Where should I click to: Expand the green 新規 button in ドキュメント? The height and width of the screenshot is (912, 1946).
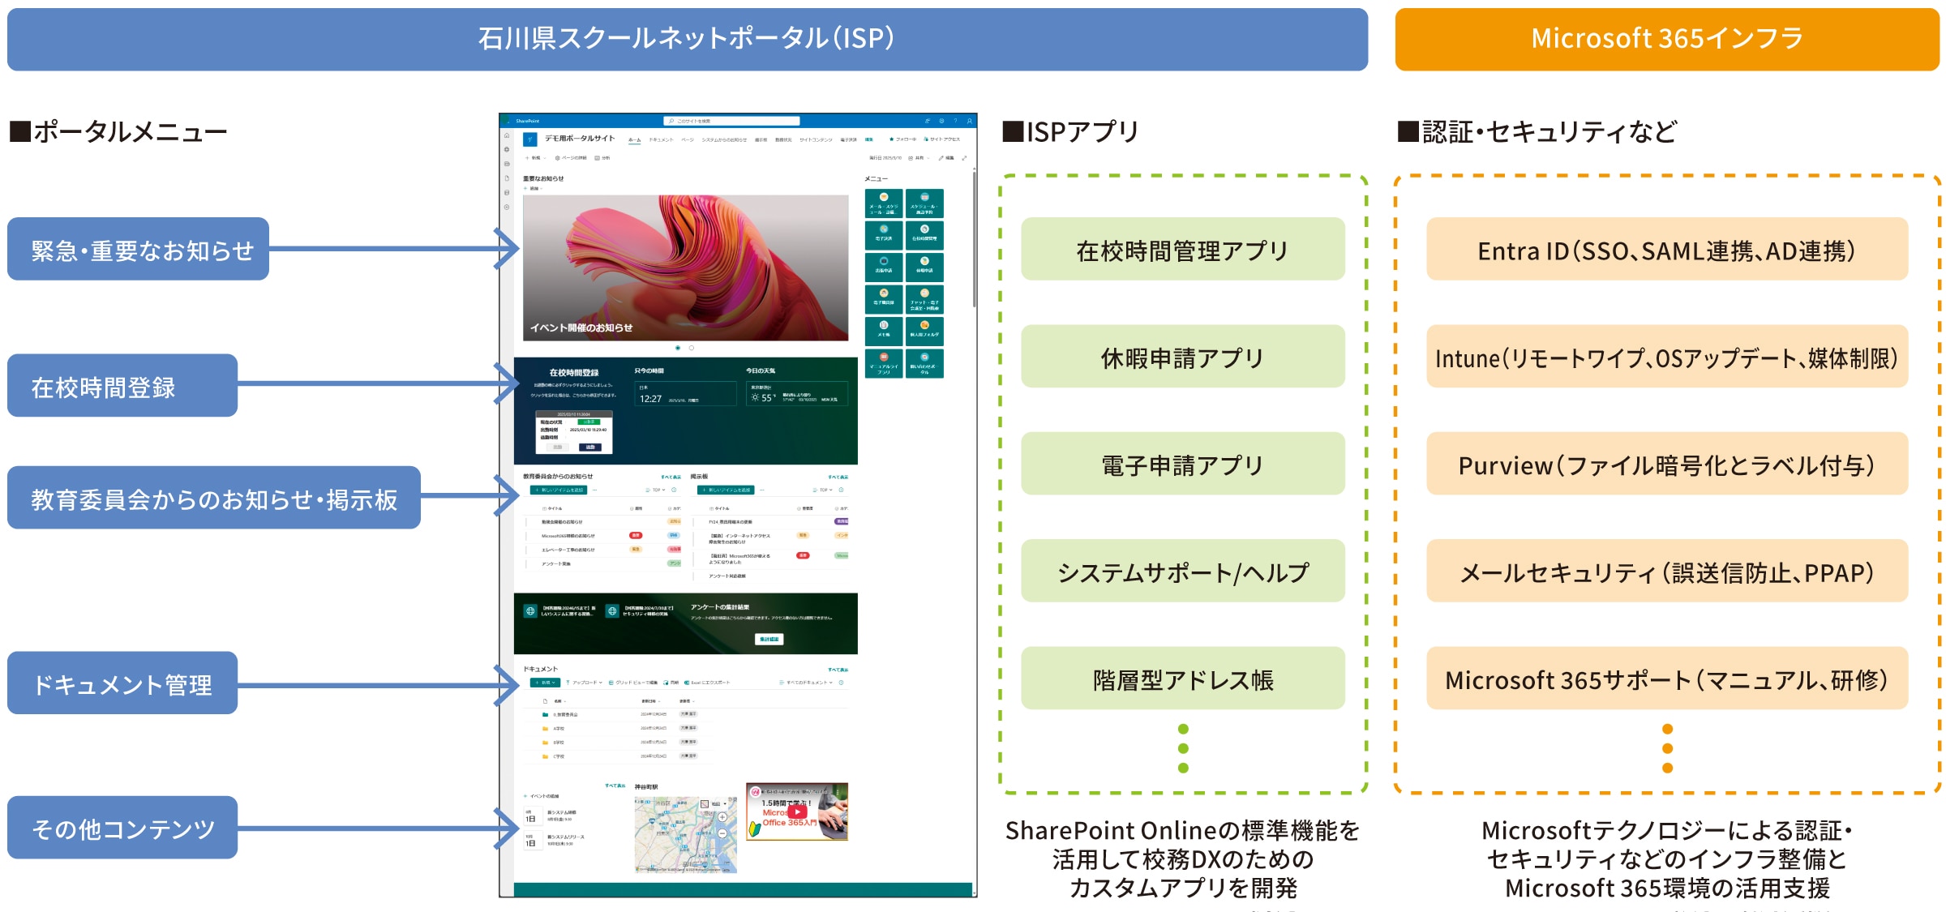[546, 683]
